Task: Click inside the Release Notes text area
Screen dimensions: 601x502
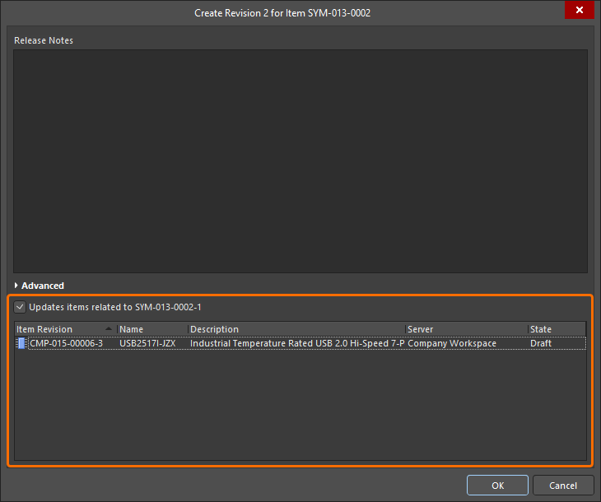Action: point(300,161)
